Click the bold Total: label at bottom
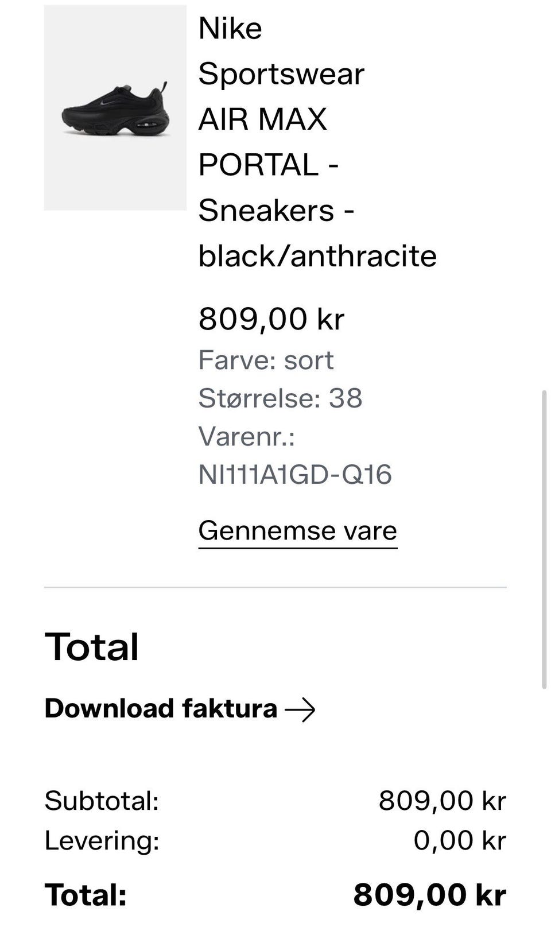 coord(86,895)
